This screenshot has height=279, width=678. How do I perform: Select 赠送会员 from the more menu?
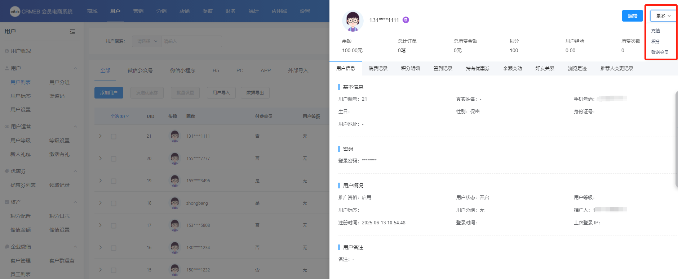tap(660, 52)
